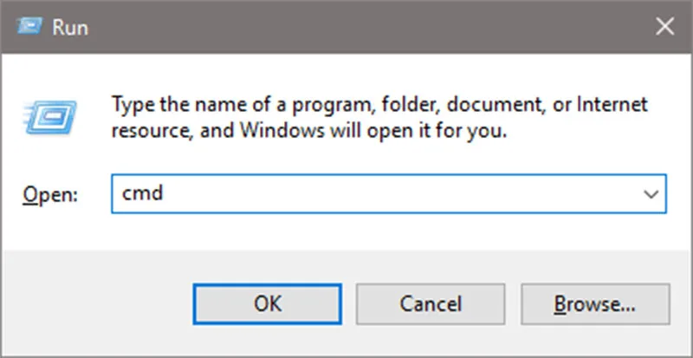Viewport: 693px width, 358px height.
Task: Open file picker via Browse button
Action: coord(595,304)
